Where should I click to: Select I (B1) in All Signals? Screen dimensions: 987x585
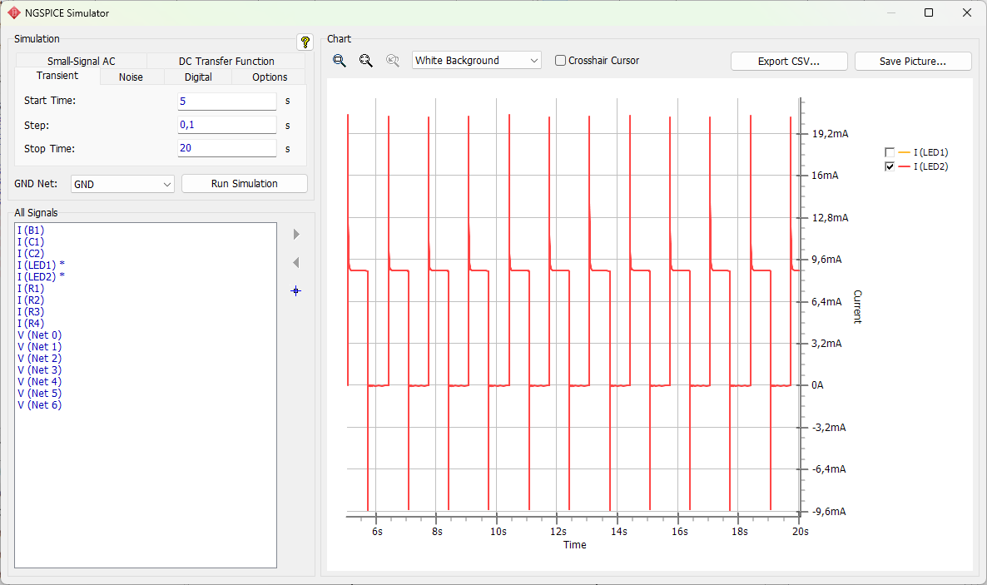point(31,231)
